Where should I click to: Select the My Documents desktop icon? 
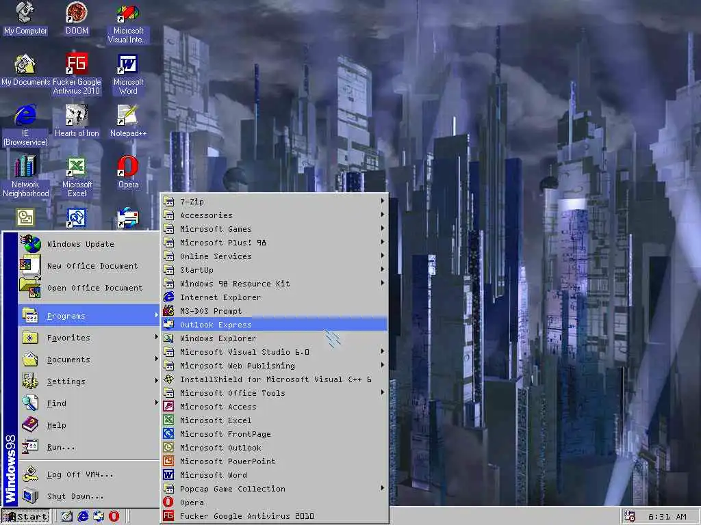[25, 70]
